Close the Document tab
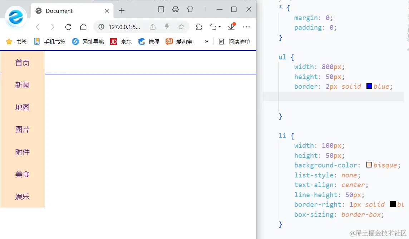The width and height of the screenshot is (409, 239). 107,11
